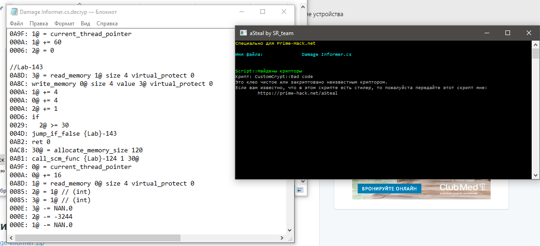
Task: Maximize the aSteal console window
Action: [508, 33]
